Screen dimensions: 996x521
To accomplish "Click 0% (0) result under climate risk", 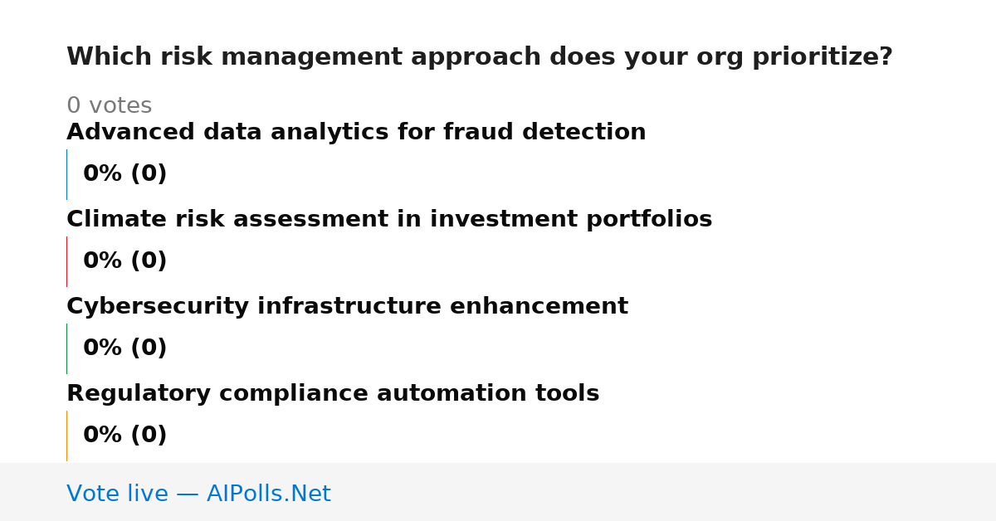I will [124, 261].
